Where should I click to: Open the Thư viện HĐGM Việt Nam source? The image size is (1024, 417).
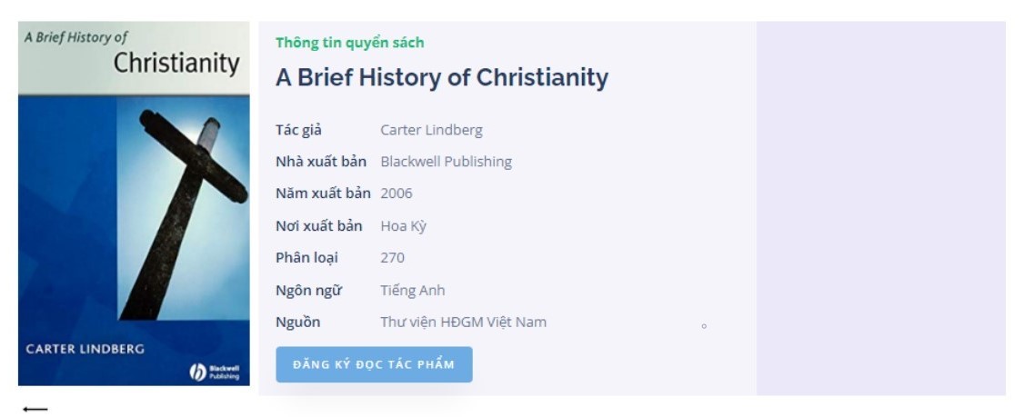click(463, 323)
